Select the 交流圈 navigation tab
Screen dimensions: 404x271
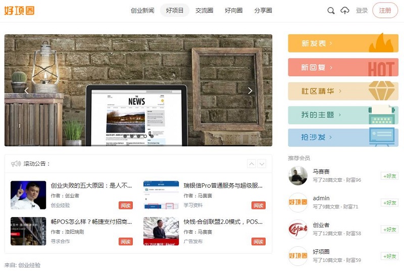tap(204, 11)
